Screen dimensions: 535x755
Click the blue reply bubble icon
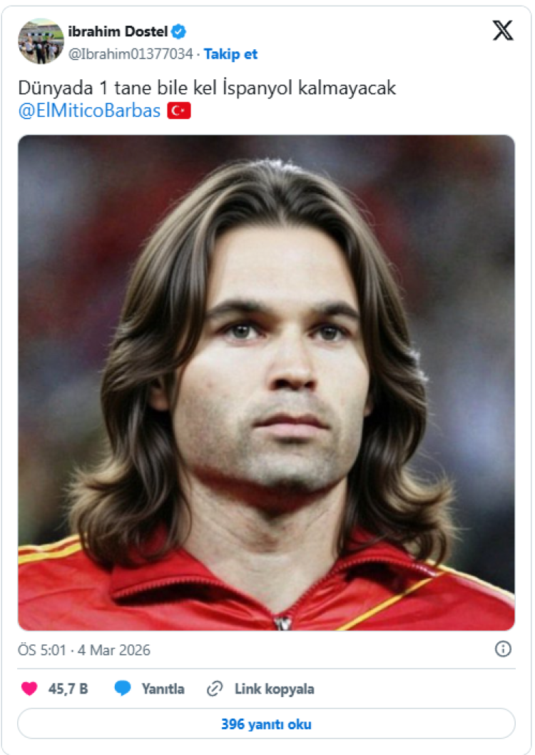(123, 689)
